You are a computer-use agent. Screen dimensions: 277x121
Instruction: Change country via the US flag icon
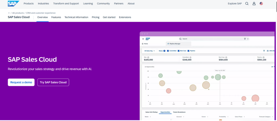[x=261, y=3]
